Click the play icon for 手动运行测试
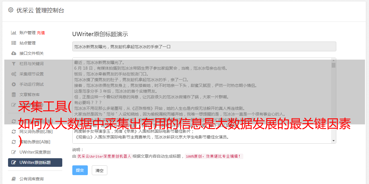This screenshot has height=184, width=369. click(13, 84)
